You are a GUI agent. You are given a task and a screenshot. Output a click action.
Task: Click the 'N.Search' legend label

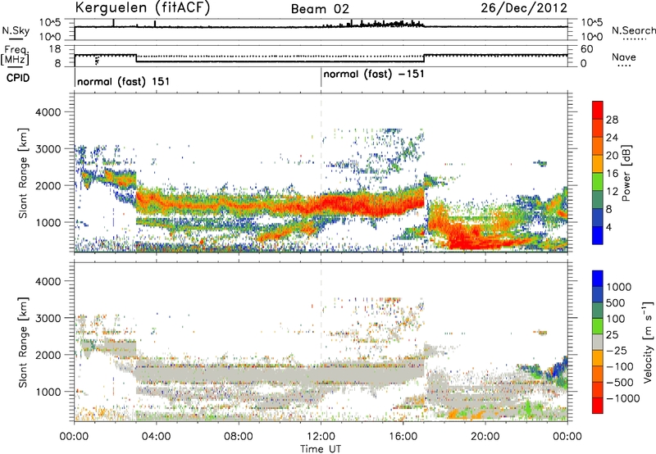coord(634,30)
